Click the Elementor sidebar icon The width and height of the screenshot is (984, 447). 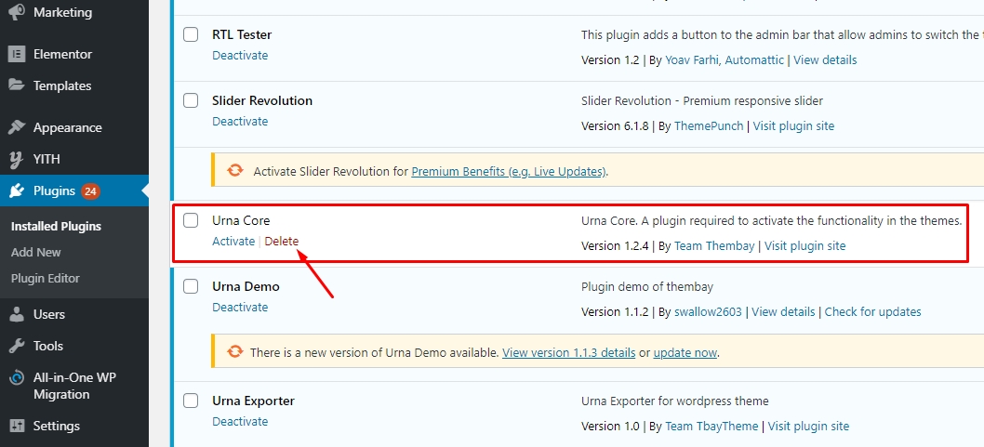17,54
